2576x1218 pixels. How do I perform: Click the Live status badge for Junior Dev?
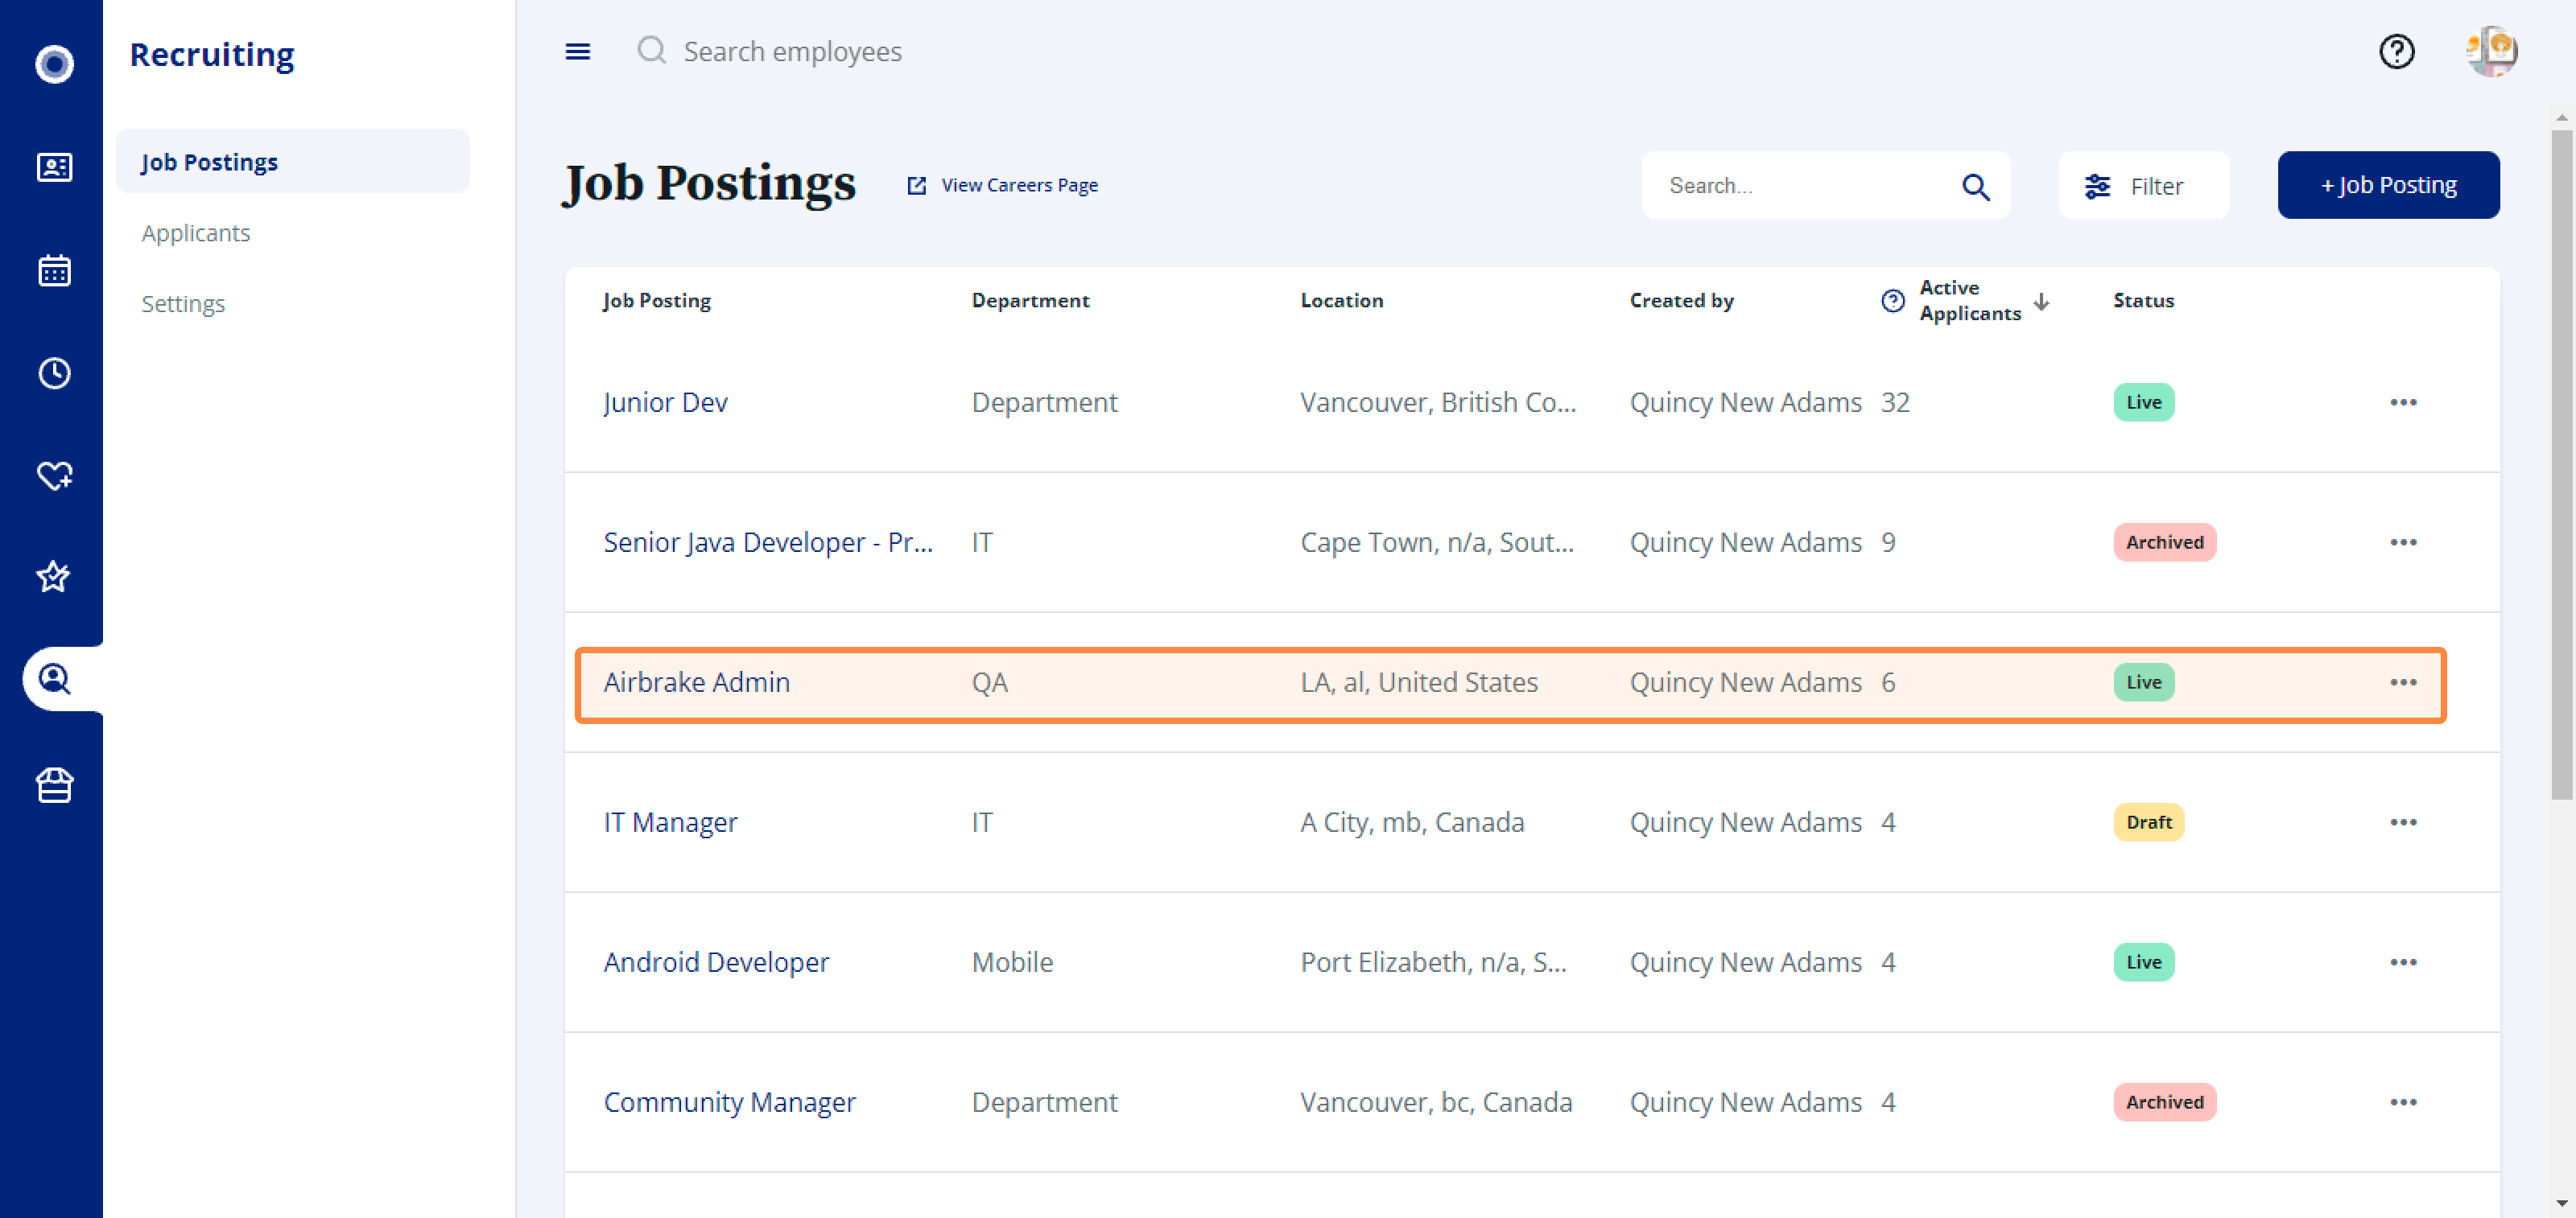[2143, 403]
